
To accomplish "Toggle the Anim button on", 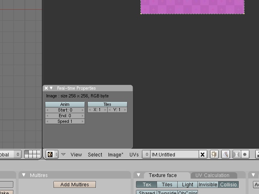I will pos(65,104).
